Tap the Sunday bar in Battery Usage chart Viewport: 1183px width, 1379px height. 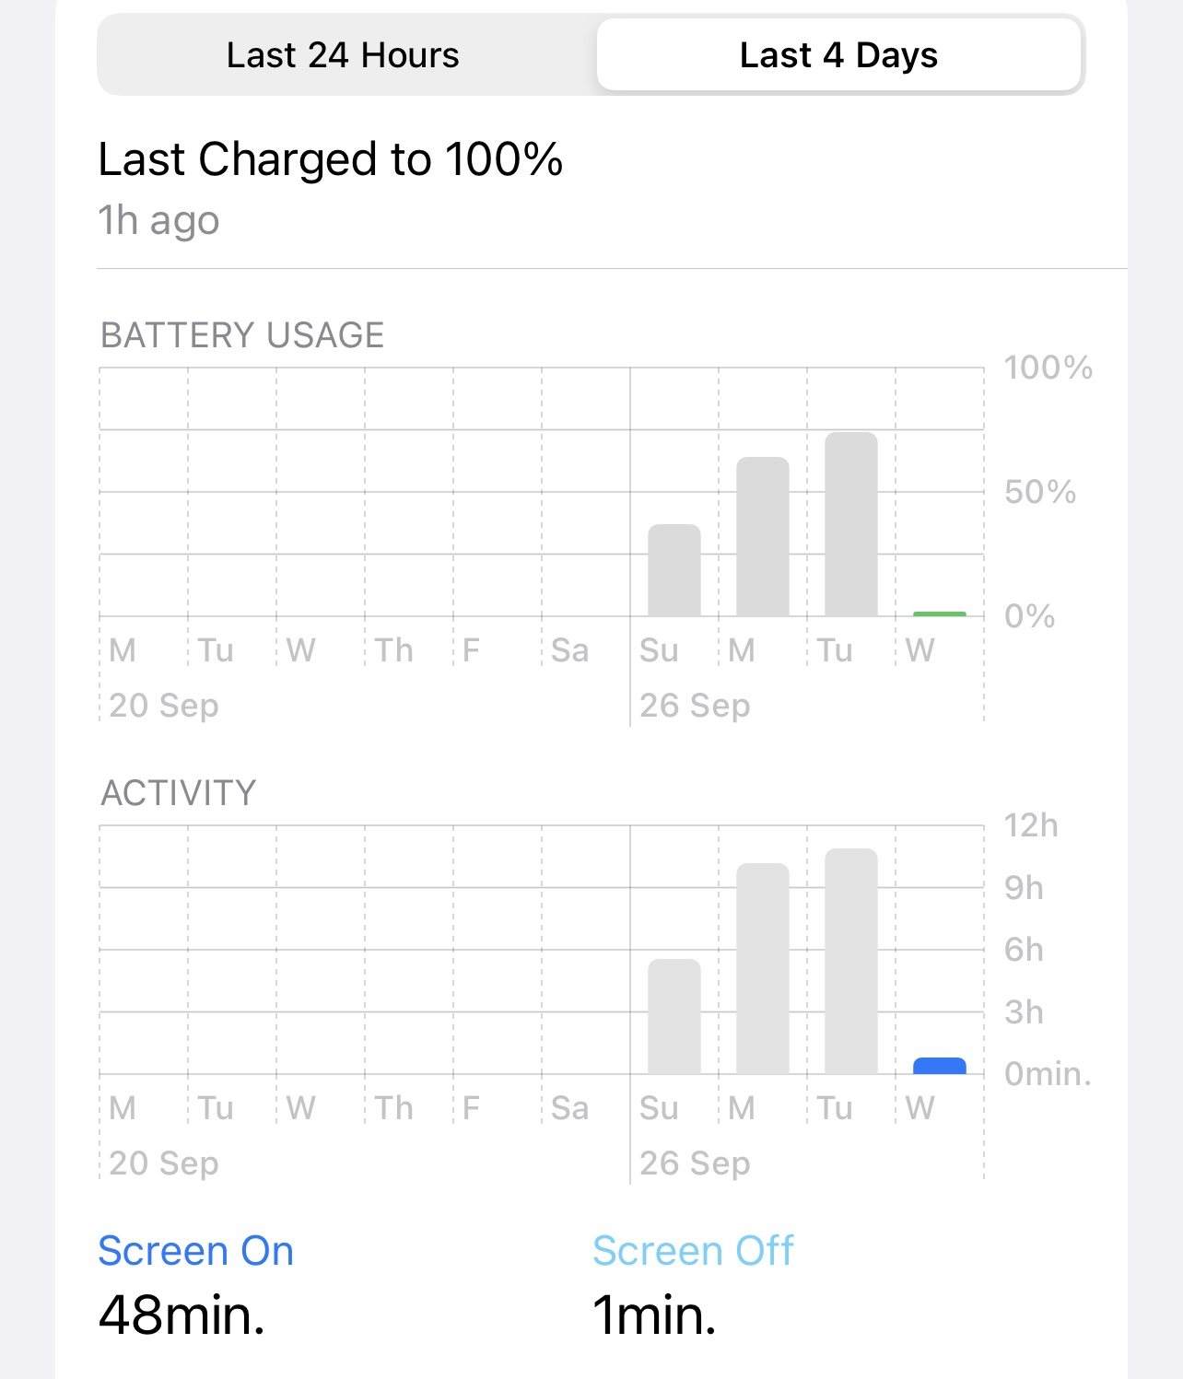point(674,570)
